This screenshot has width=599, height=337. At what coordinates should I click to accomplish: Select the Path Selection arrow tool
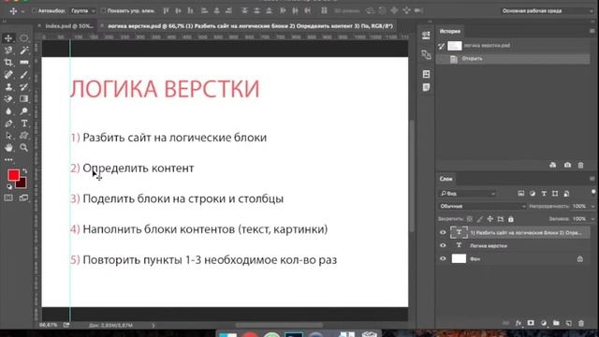click(8, 136)
